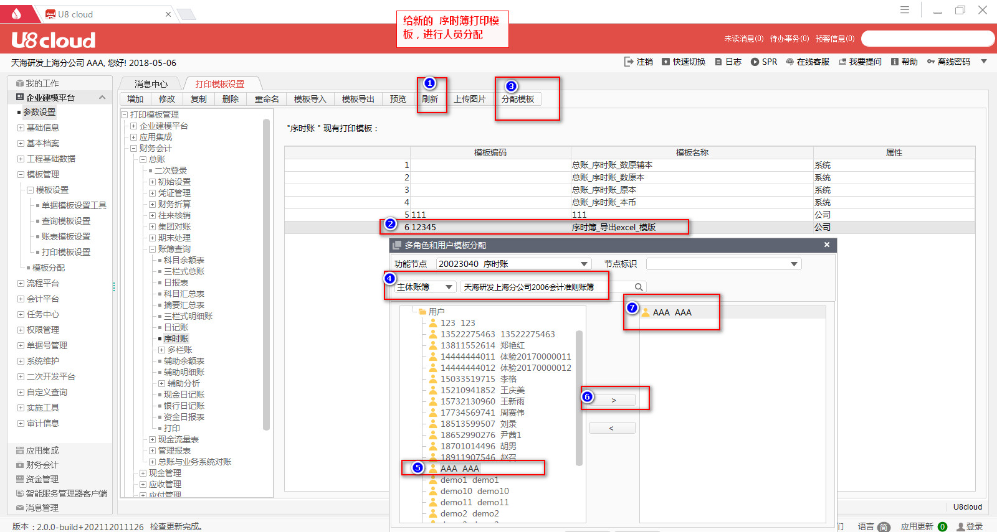Open the 主体账簿 dropdown
This screenshot has height=532, width=997.
449,287
